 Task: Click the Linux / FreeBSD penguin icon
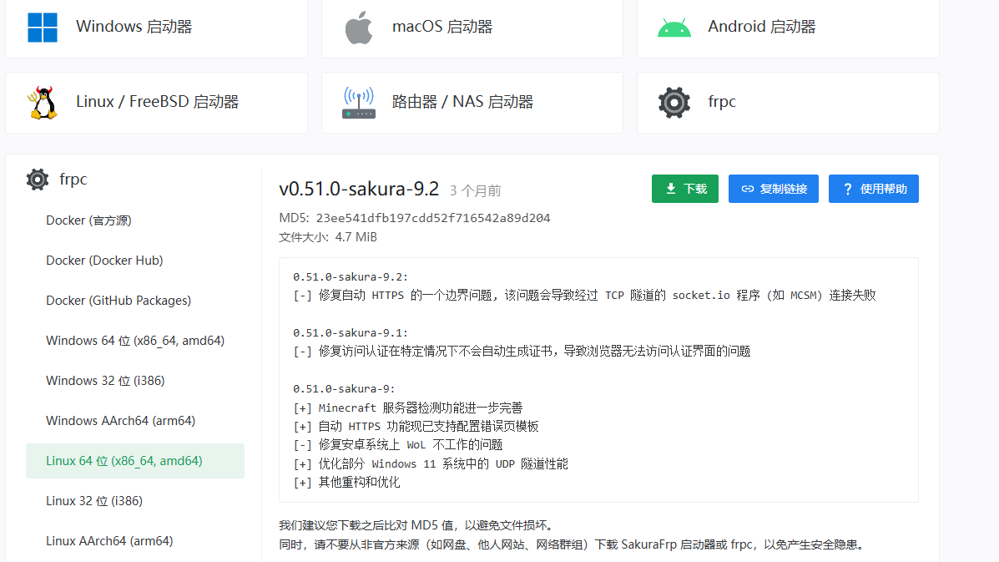[x=43, y=103]
